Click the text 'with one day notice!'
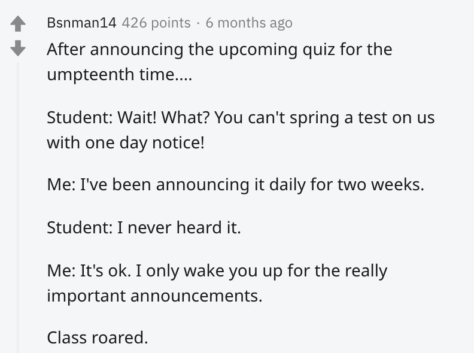Viewport: 474px width, 353px height. pos(126,142)
